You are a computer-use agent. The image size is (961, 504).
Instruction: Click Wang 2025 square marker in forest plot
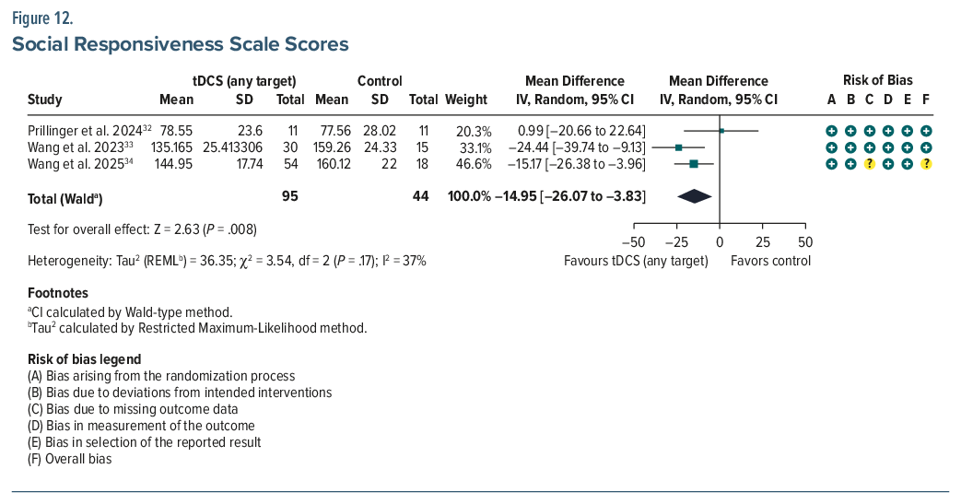click(694, 164)
